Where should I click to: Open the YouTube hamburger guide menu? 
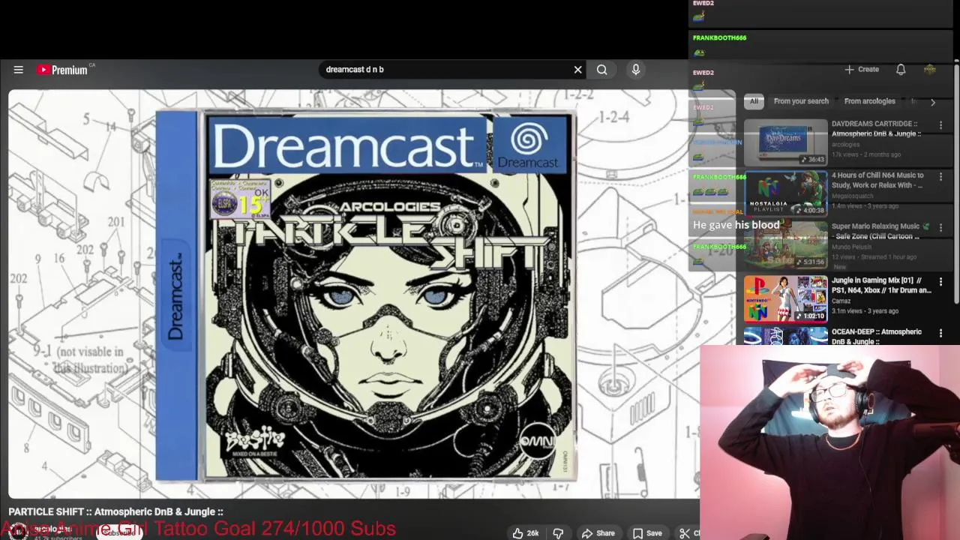pyautogui.click(x=18, y=70)
